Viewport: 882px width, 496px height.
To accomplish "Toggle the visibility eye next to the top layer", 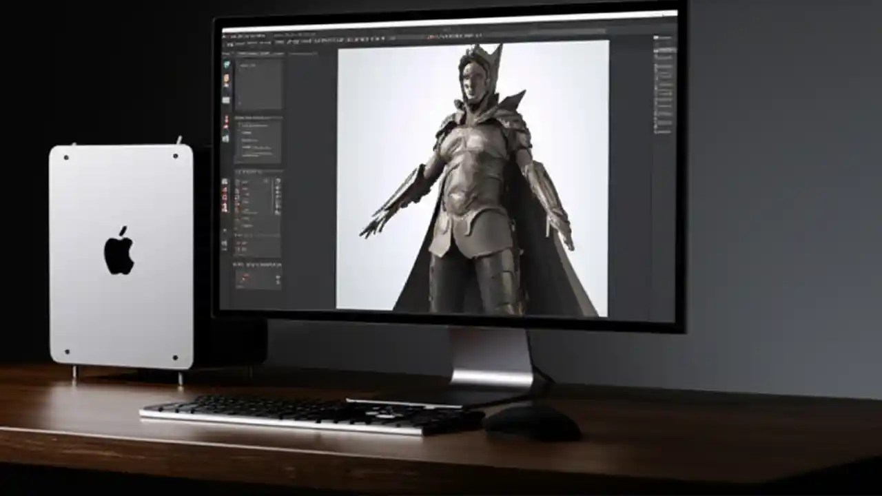I will pyautogui.click(x=238, y=179).
